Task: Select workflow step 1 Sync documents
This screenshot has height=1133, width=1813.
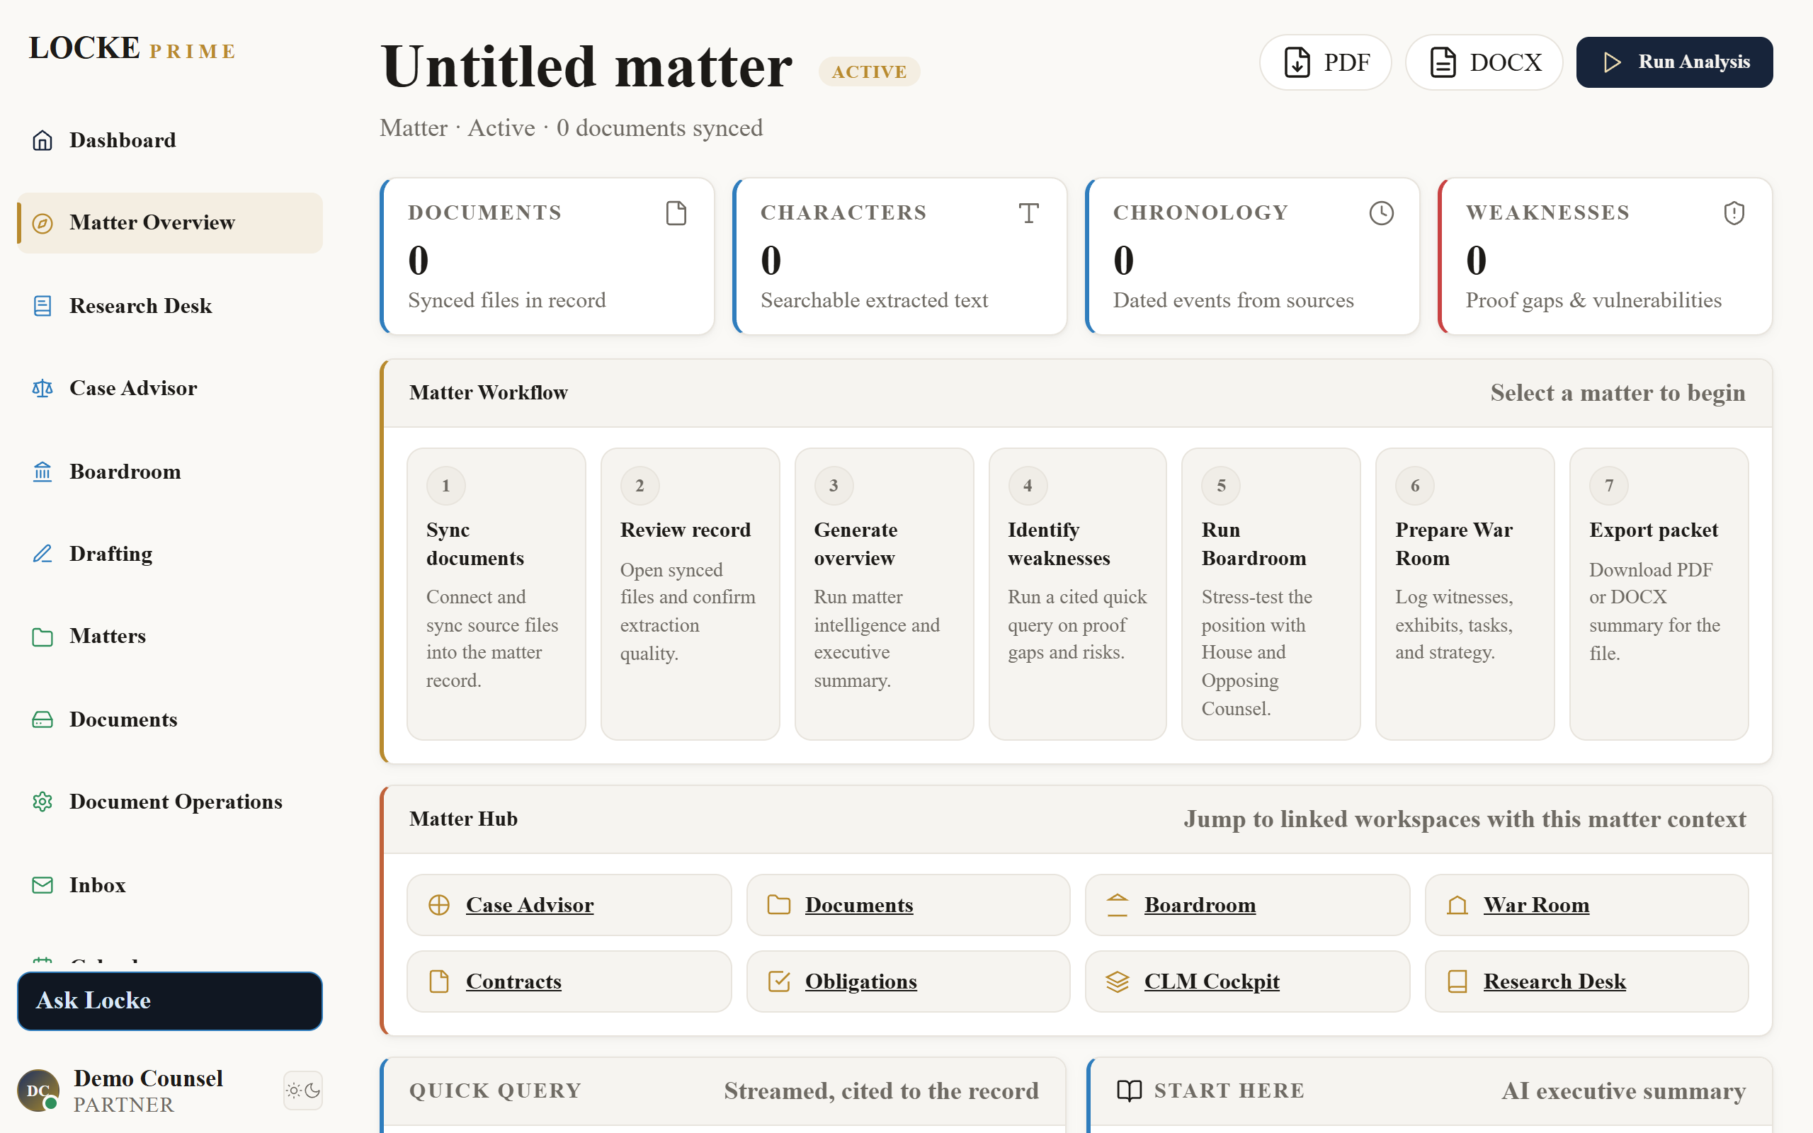Action: click(496, 594)
